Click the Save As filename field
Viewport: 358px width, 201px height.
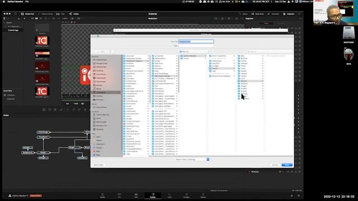(196, 41)
